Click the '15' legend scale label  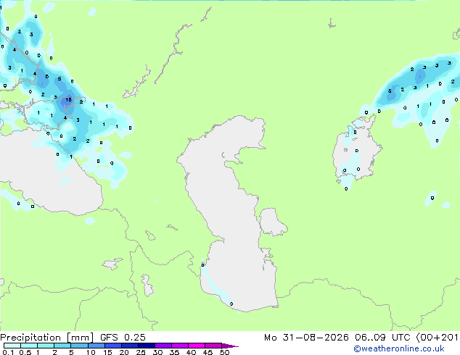tap(107, 352)
